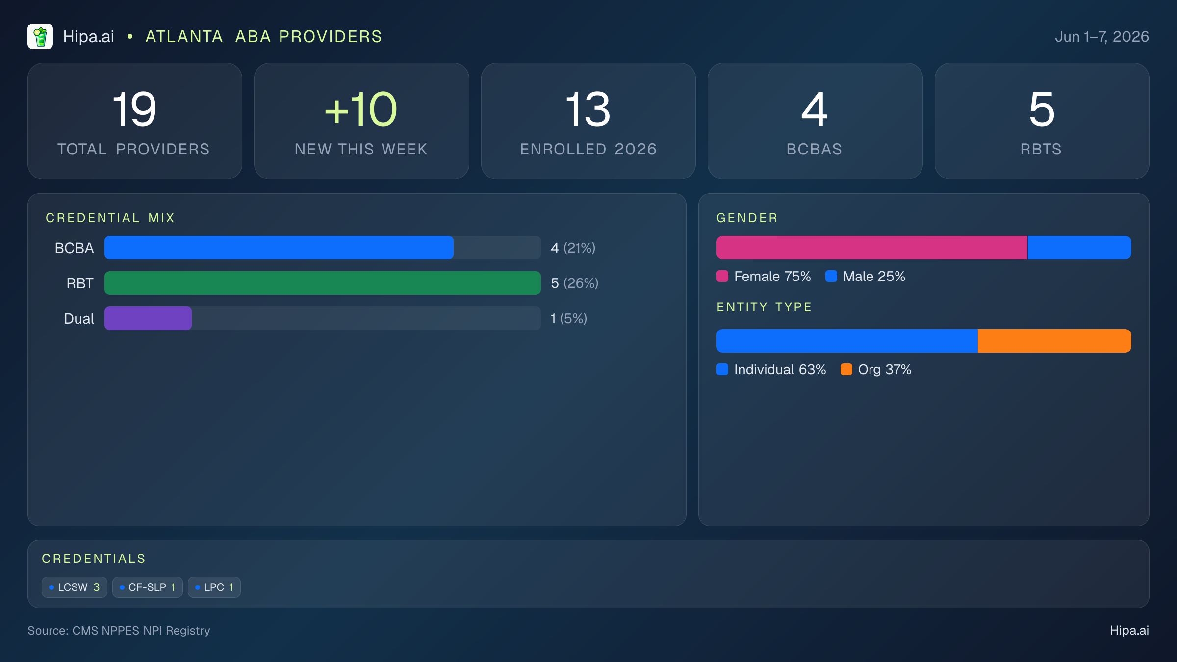Click the CREDENTIAL MIX section heading
The width and height of the screenshot is (1177, 662).
pos(110,218)
